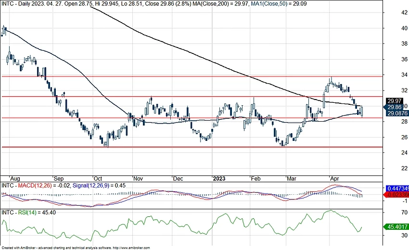
Task: Click the 0.447349 signal value label
Action: tap(397, 188)
